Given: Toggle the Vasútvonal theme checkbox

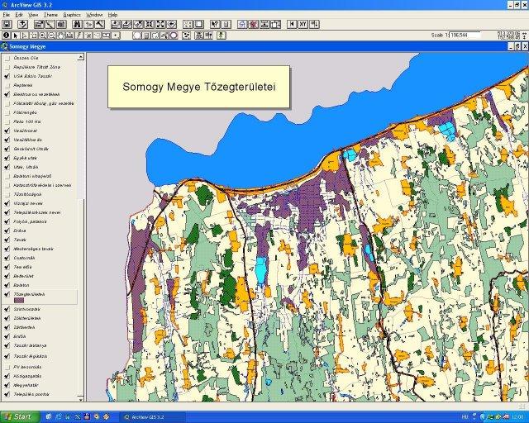Looking at the screenshot, I should pyautogui.click(x=7, y=131).
